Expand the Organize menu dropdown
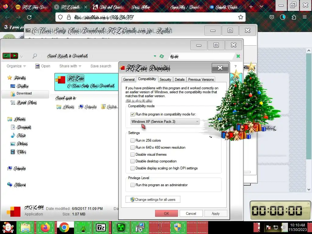312x234 pixels. [x=16, y=66]
